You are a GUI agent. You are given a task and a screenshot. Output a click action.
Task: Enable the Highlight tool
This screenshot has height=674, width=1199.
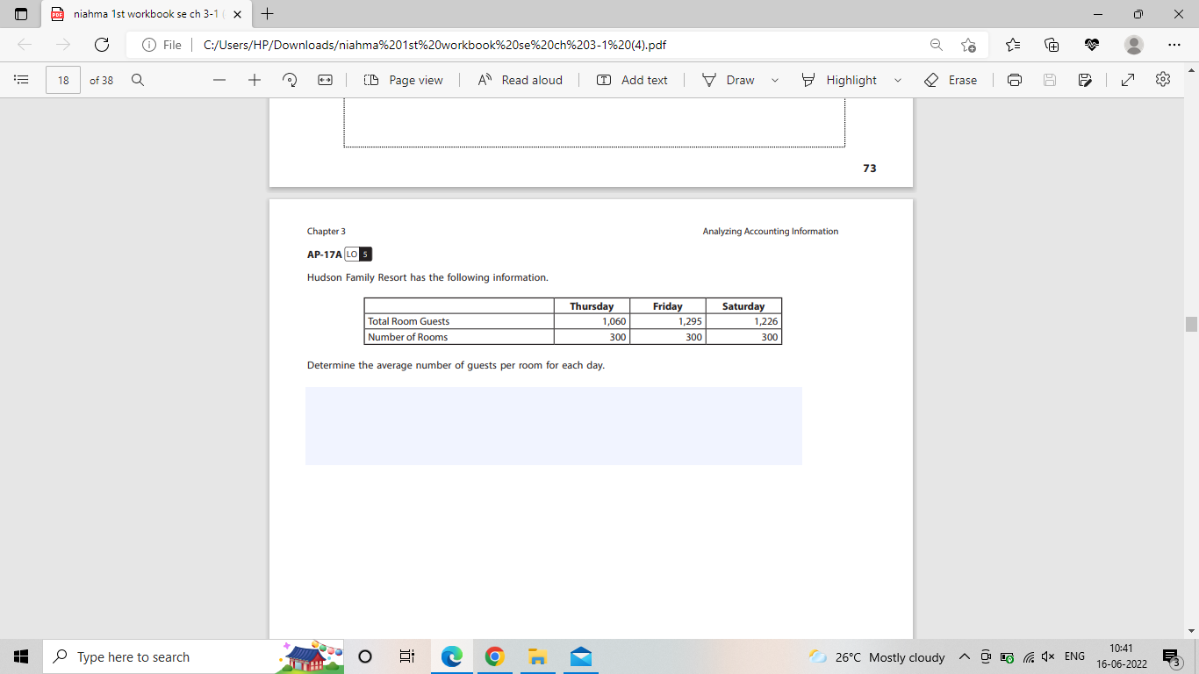tap(840, 80)
